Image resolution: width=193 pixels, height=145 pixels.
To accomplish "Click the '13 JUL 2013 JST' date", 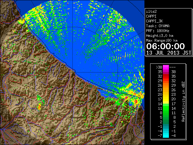I will (169, 53).
